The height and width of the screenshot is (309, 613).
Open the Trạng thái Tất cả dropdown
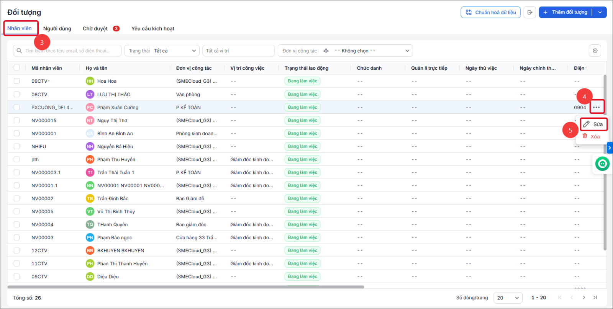coord(162,51)
